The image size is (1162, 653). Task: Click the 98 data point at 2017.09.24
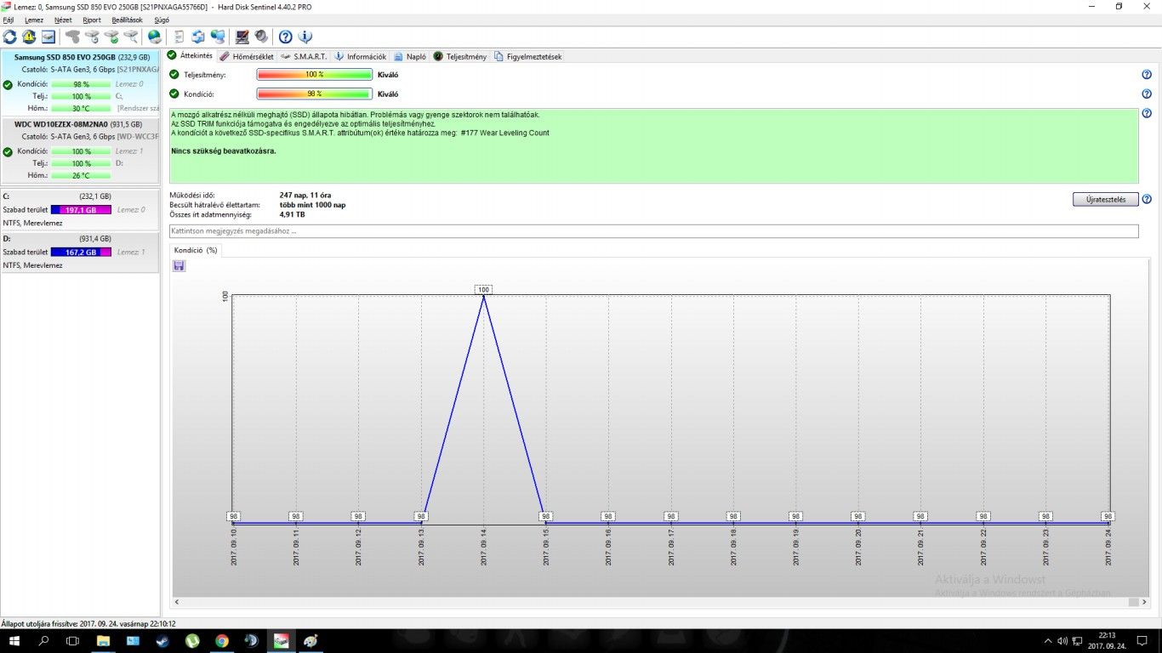1108,516
